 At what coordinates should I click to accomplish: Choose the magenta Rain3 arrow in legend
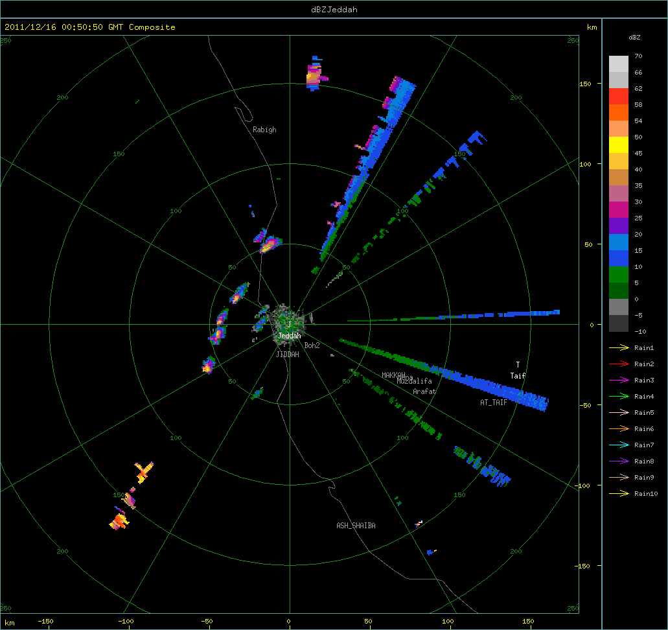[x=619, y=380]
